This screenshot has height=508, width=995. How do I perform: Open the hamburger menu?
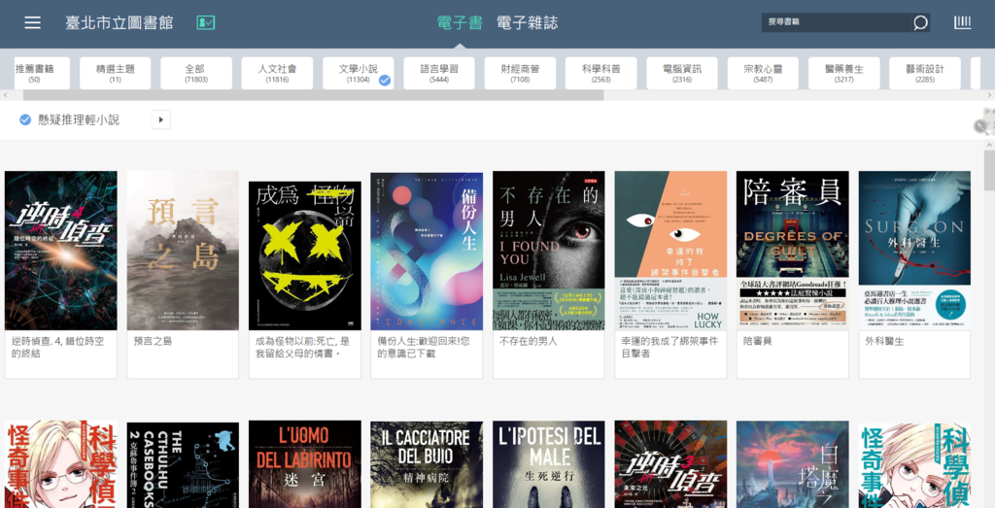coord(32,23)
